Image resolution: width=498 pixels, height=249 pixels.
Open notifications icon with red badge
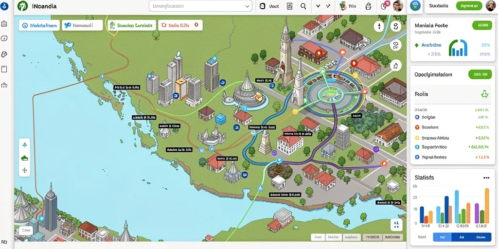click(384, 6)
